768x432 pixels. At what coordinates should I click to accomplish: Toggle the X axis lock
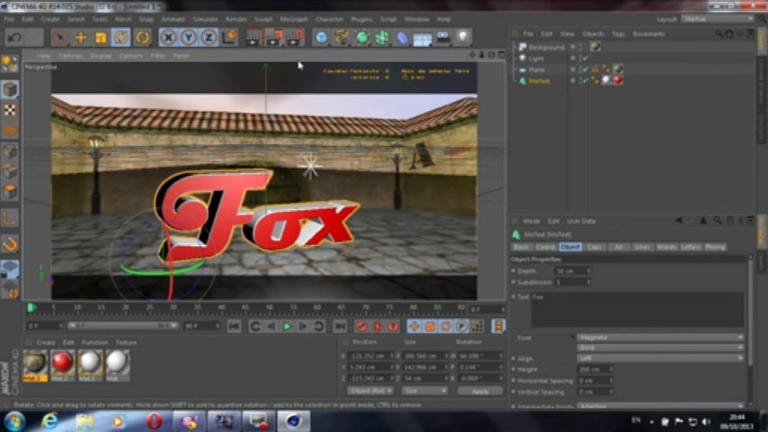169,38
